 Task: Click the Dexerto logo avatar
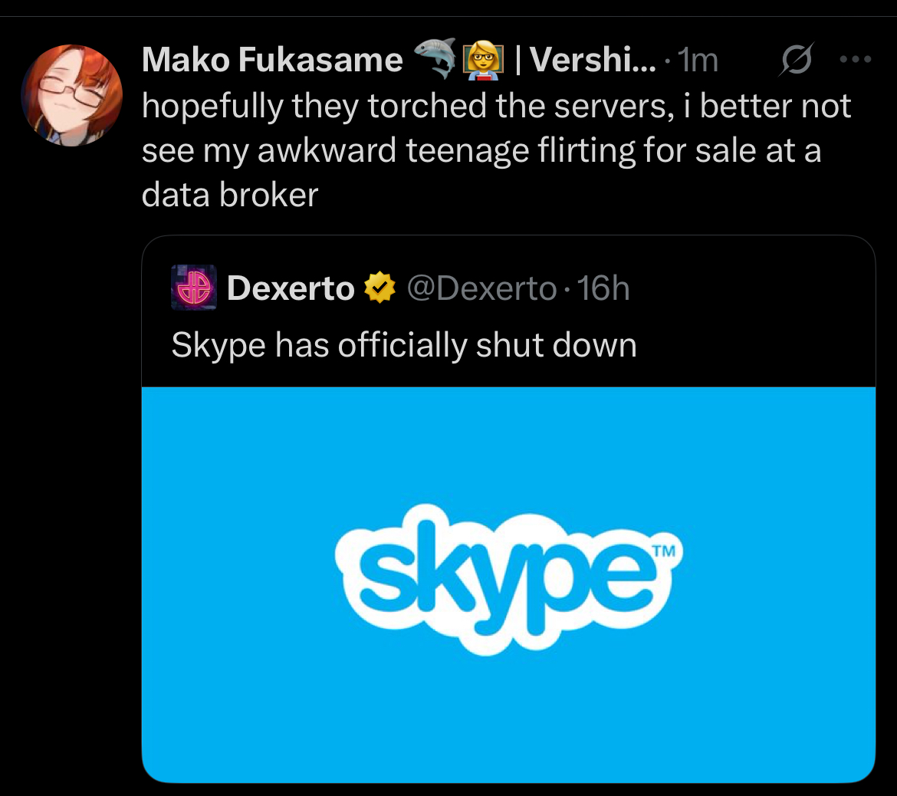194,288
